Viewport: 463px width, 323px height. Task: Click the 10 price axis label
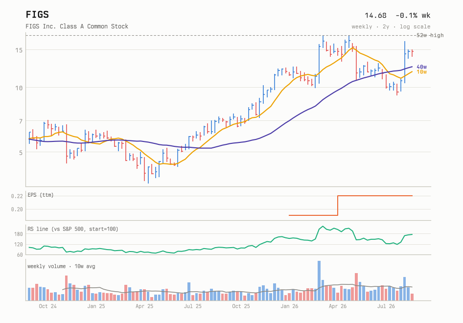(x=19, y=88)
